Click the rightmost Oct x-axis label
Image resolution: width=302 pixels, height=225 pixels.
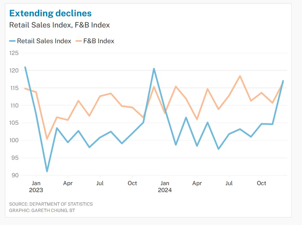tap(261, 183)
